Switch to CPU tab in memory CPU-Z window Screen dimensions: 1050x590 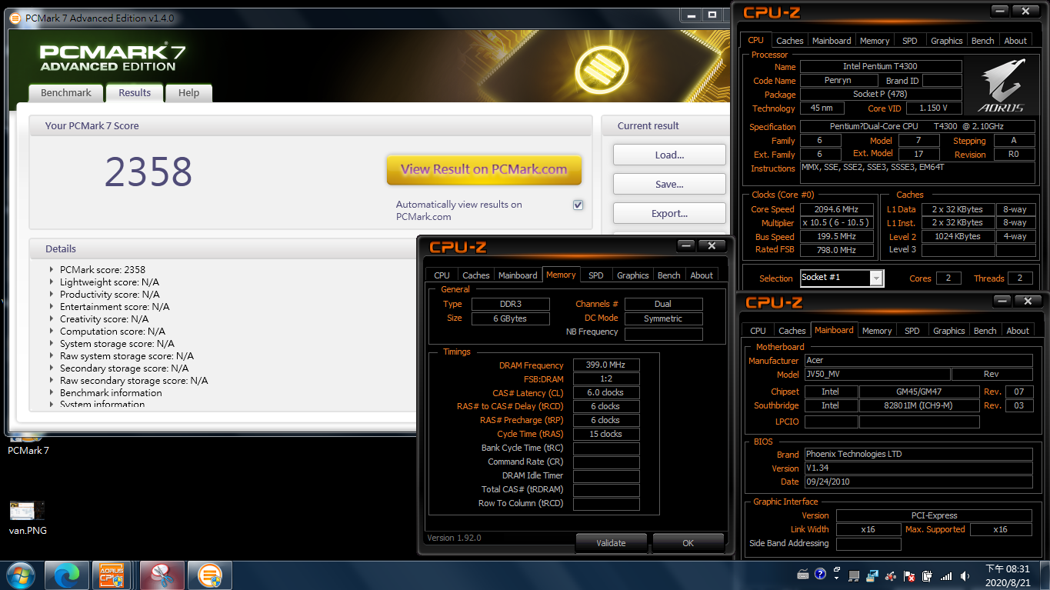tap(442, 275)
